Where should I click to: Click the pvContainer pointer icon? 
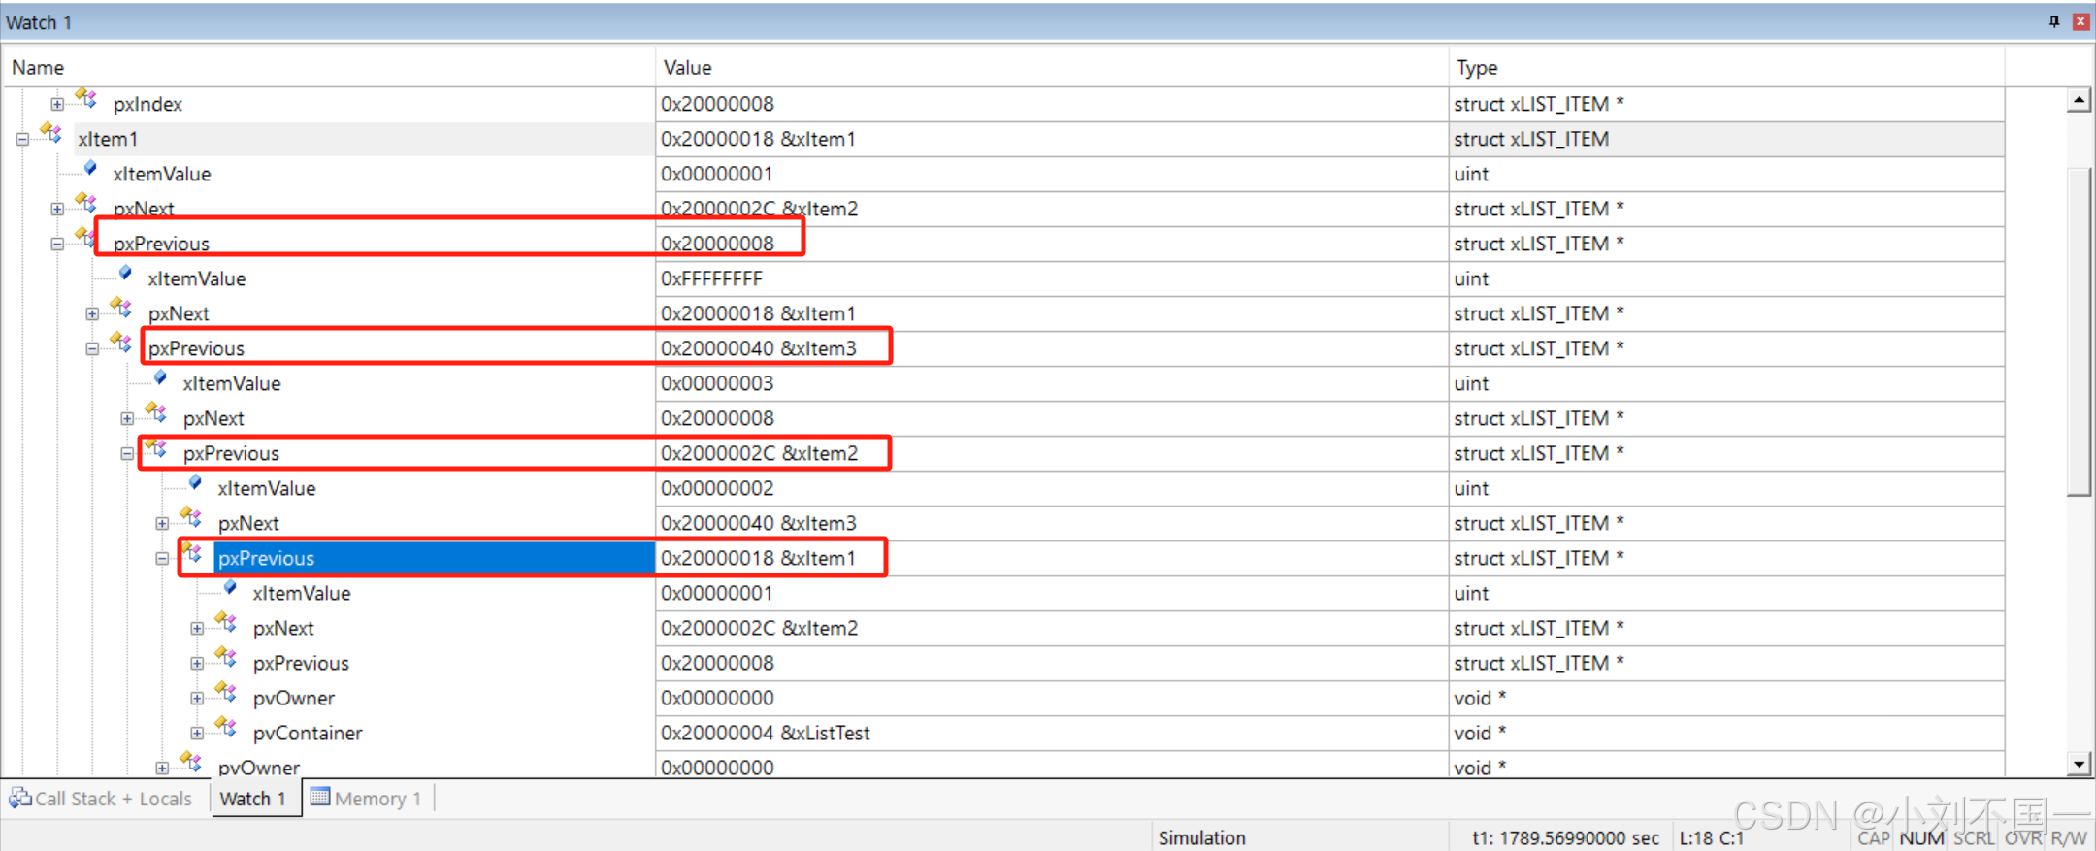pyautogui.click(x=226, y=728)
